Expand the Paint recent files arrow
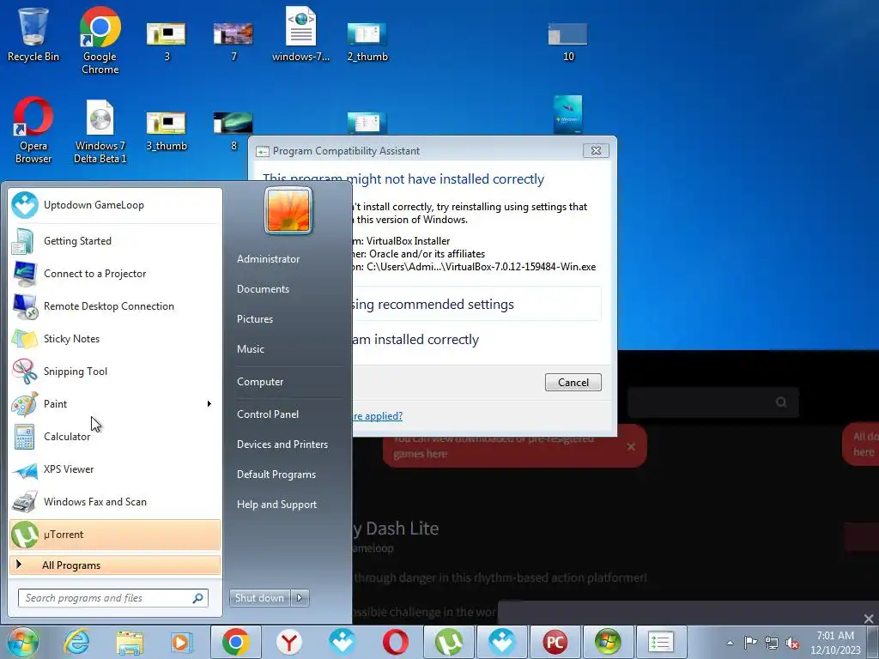Image resolution: width=879 pixels, height=659 pixels. [209, 403]
